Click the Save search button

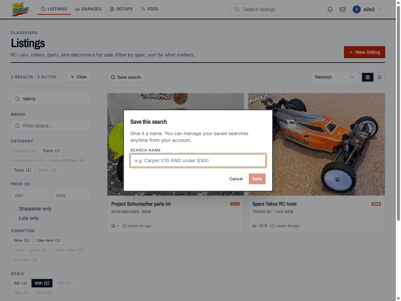tap(126, 77)
